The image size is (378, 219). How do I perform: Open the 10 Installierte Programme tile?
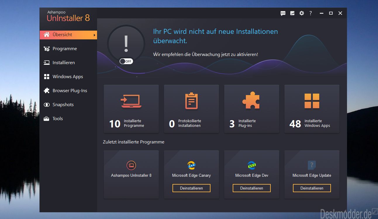tap(131, 109)
